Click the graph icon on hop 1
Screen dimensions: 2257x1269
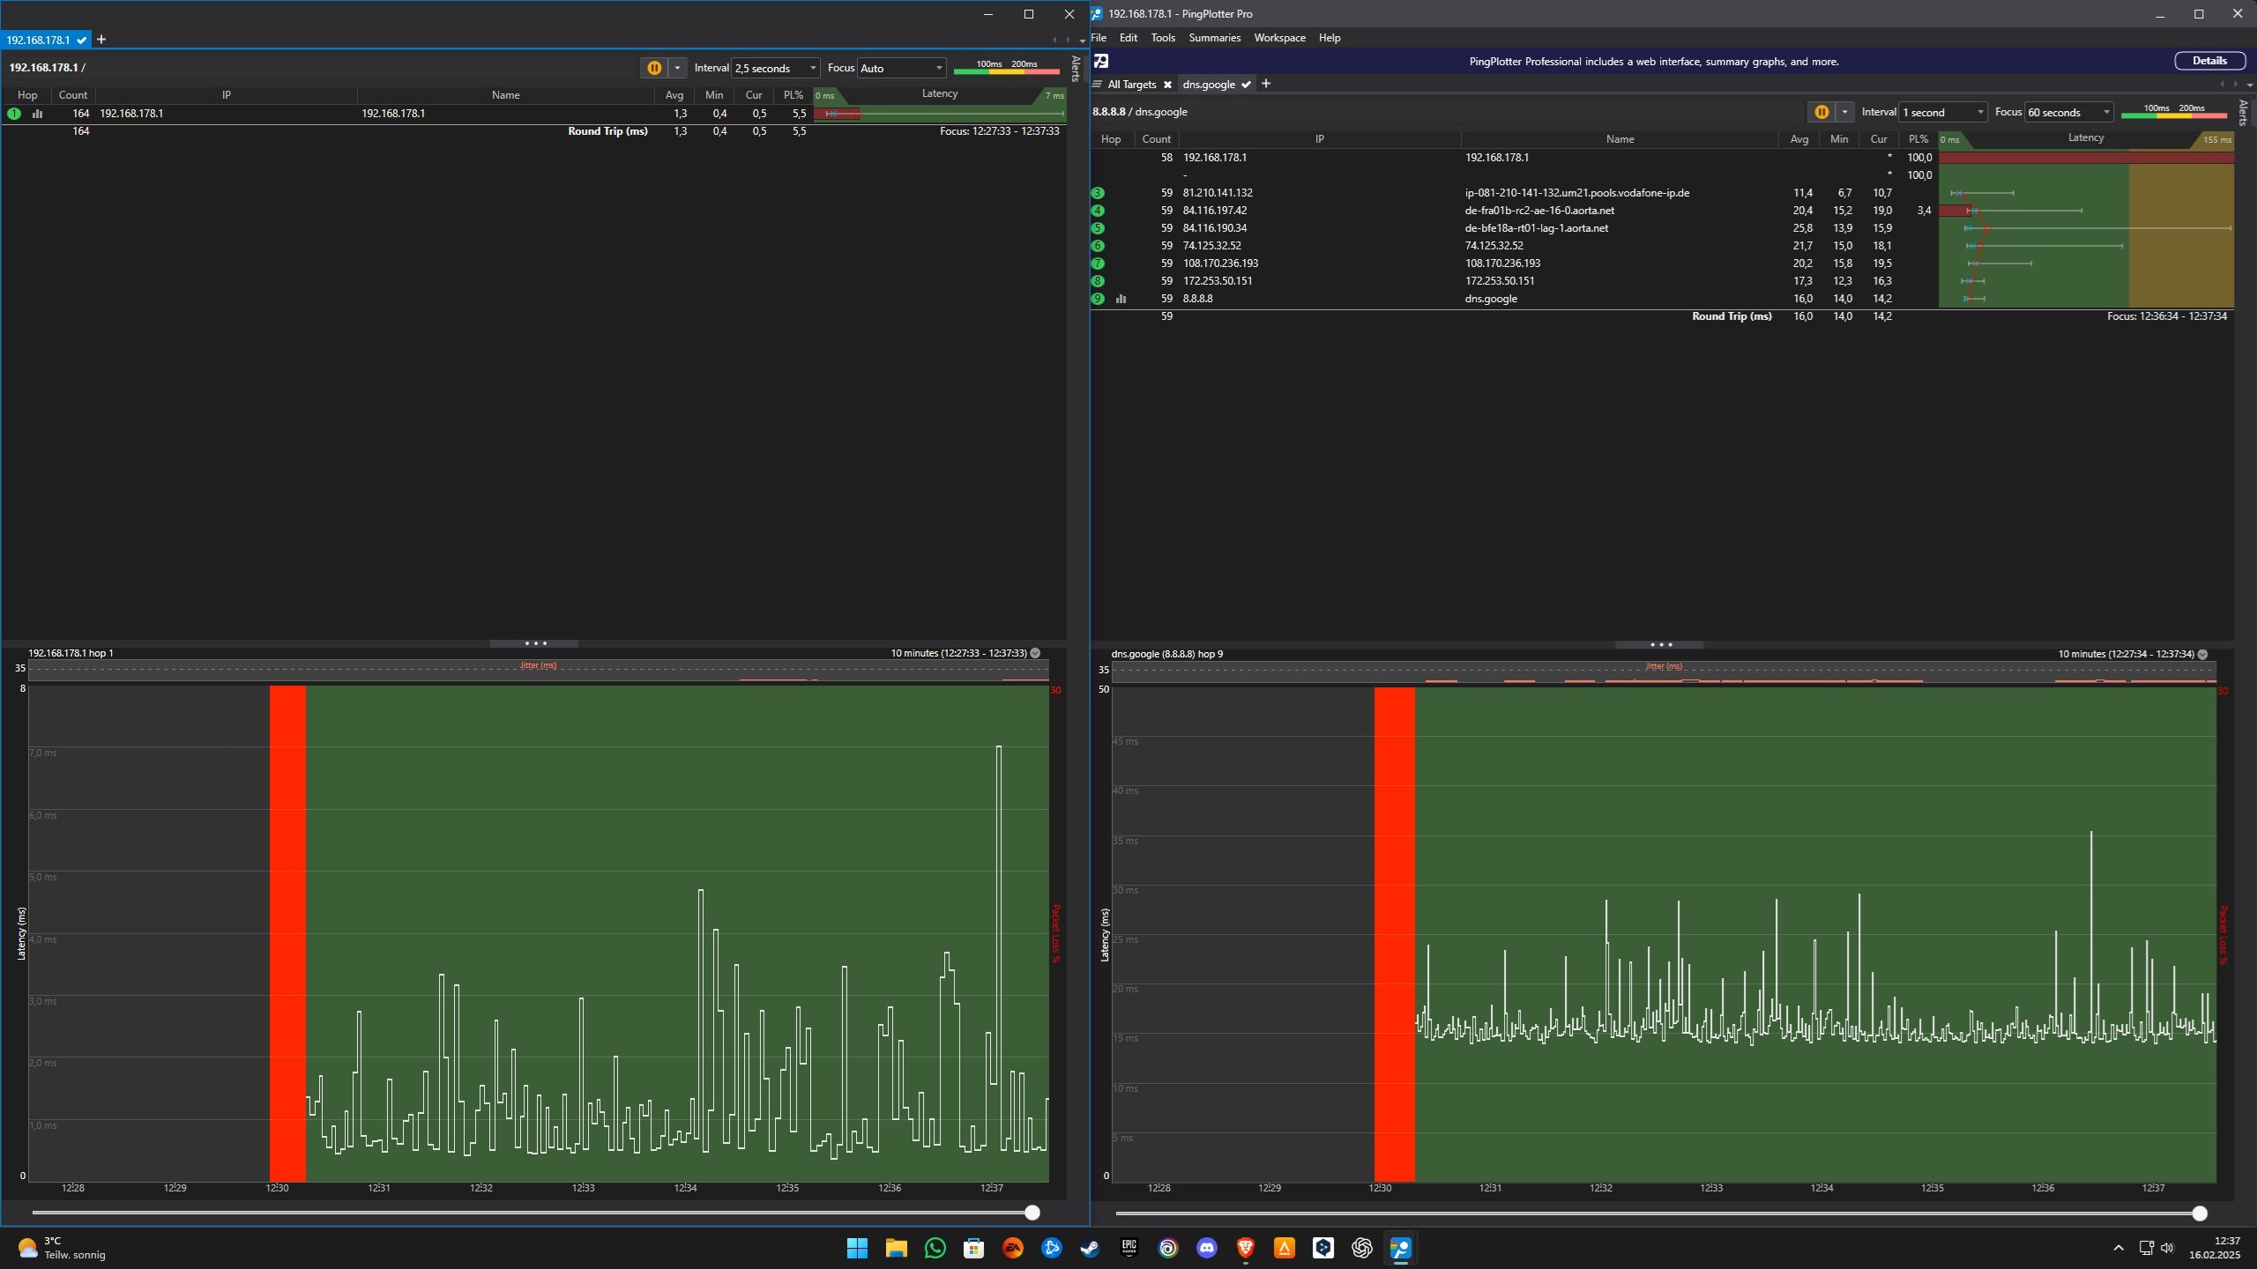tap(37, 114)
